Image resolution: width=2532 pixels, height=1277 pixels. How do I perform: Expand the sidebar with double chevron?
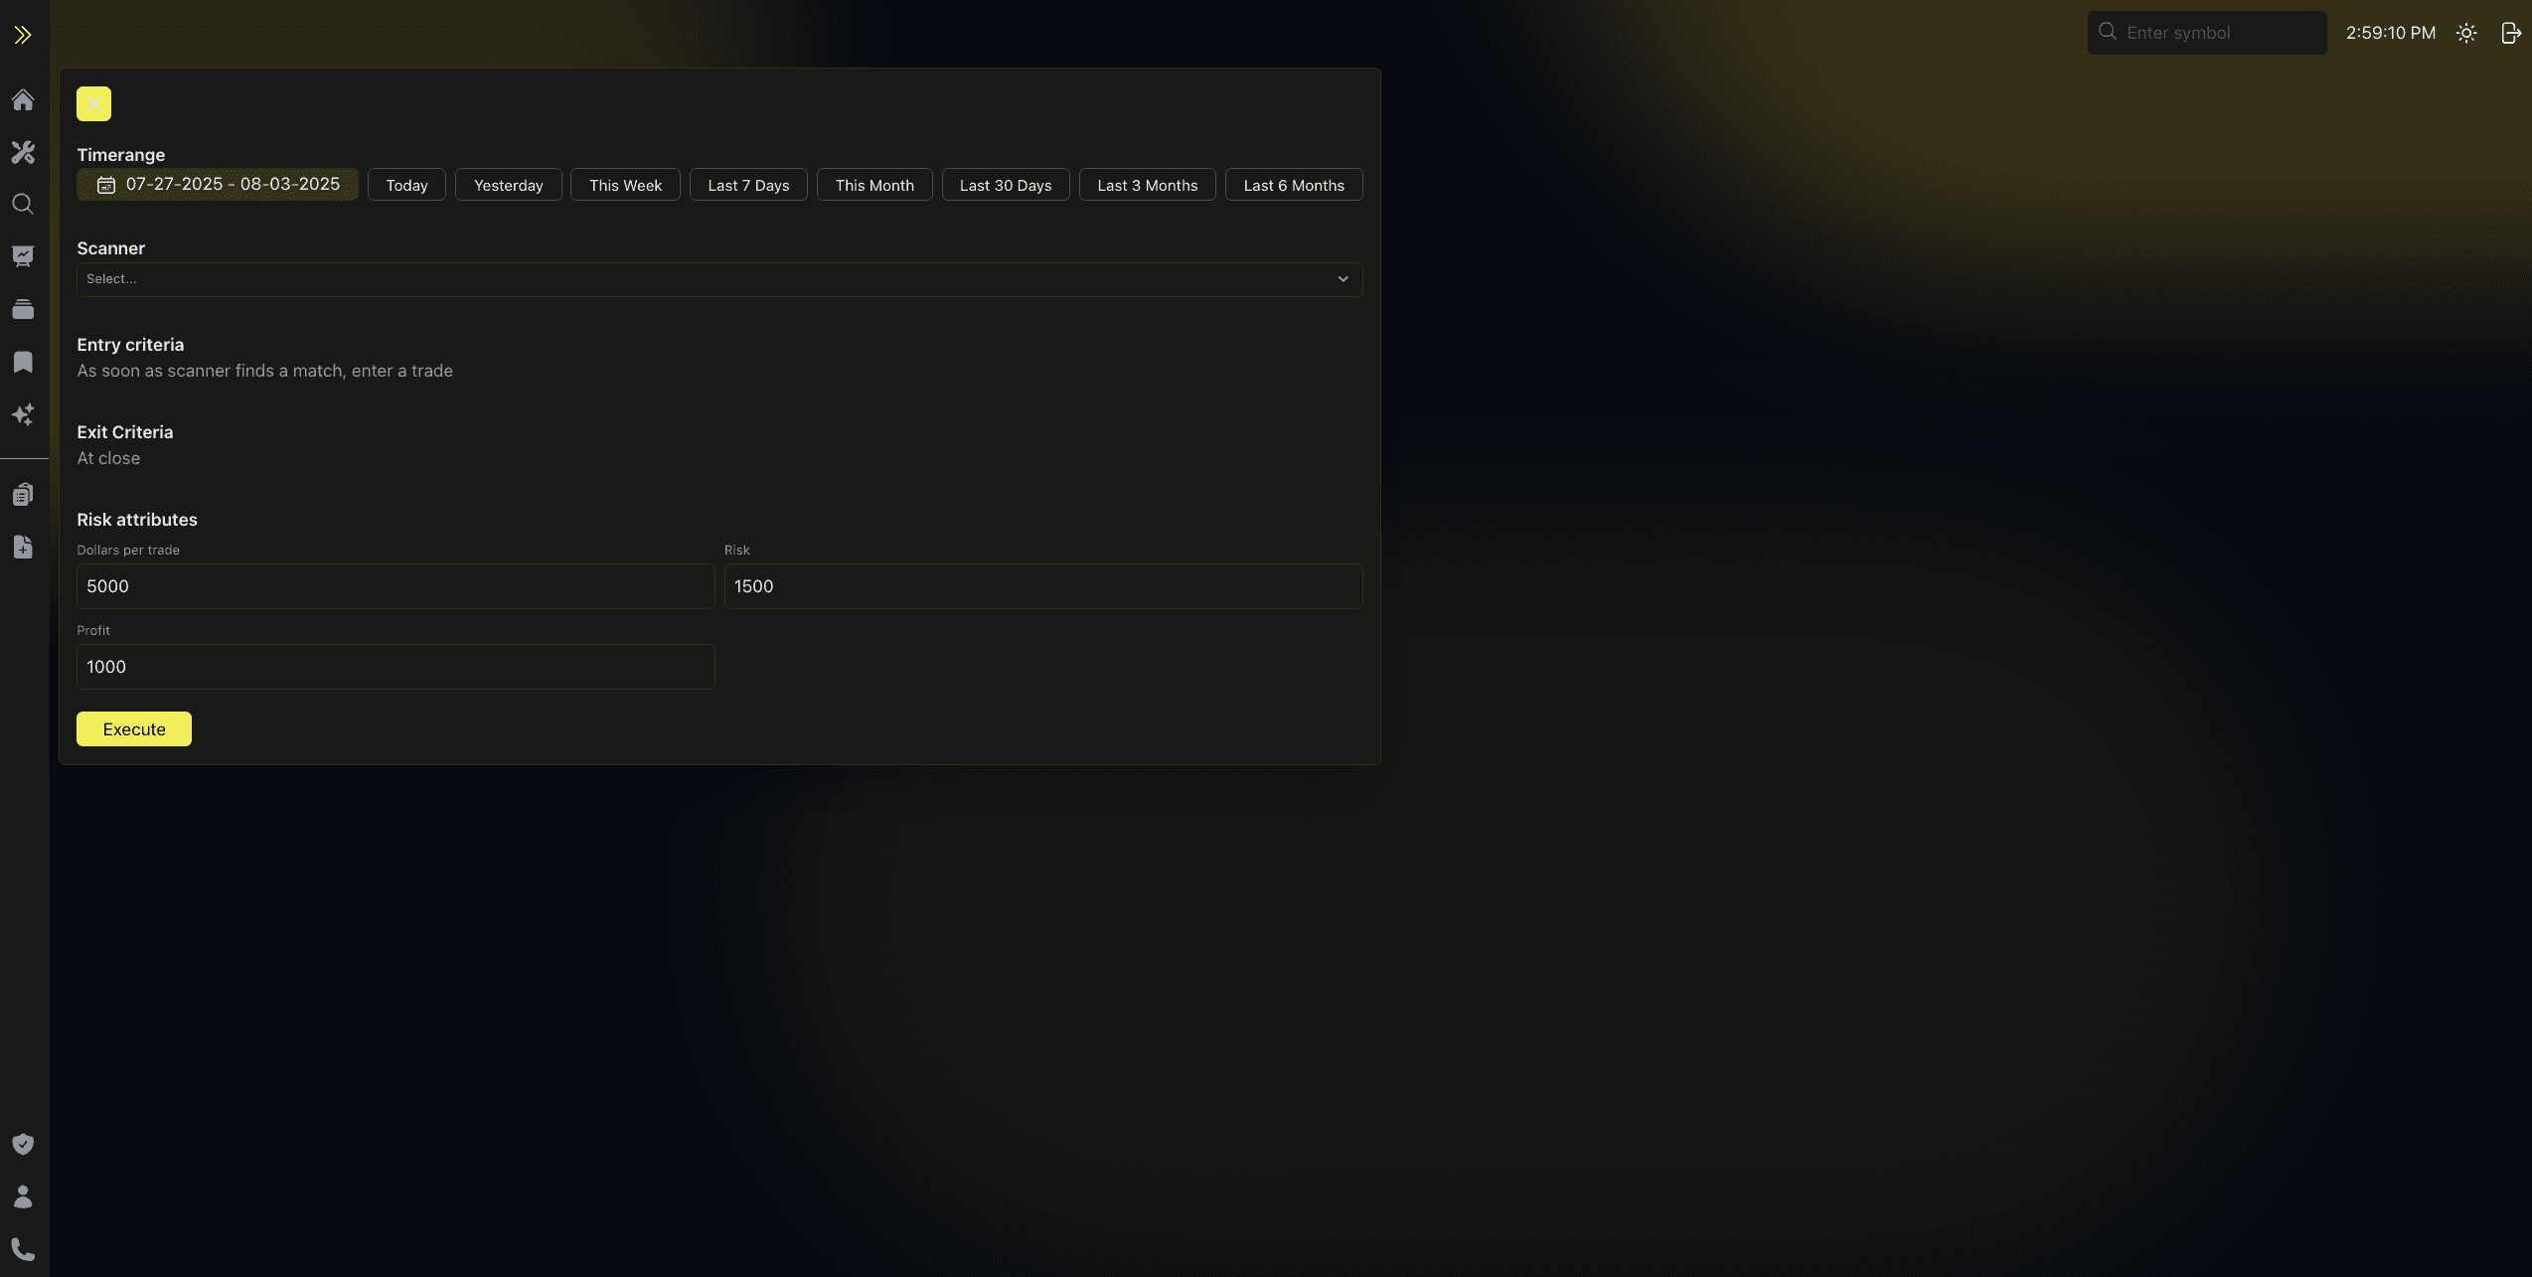pyautogui.click(x=23, y=36)
